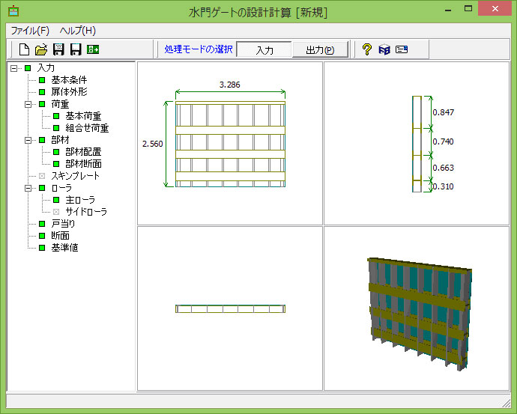Click the green Exit icon

93,49
